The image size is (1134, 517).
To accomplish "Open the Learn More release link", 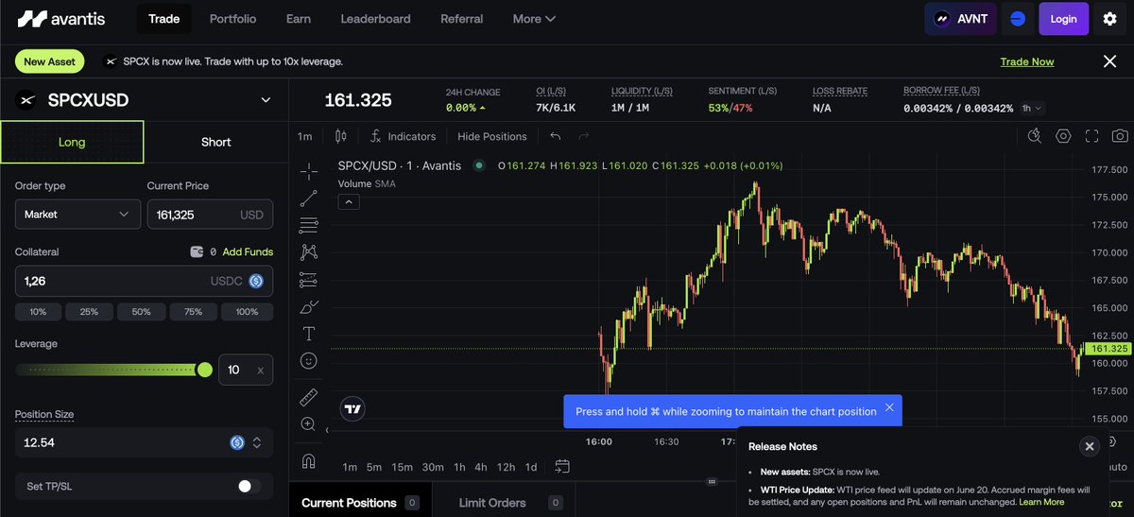I will pyautogui.click(x=1041, y=502).
